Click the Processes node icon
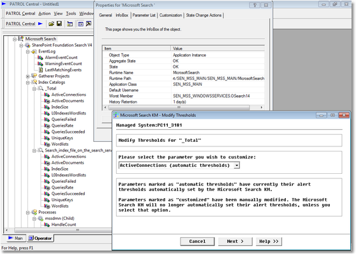The image size is (356, 255). 34,212
